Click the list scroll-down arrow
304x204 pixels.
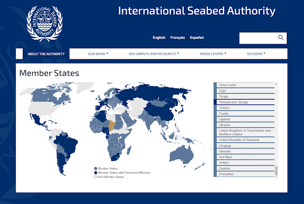[276, 177]
